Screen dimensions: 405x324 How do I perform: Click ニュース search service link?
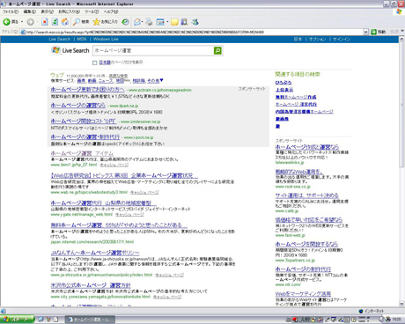tap(106, 80)
